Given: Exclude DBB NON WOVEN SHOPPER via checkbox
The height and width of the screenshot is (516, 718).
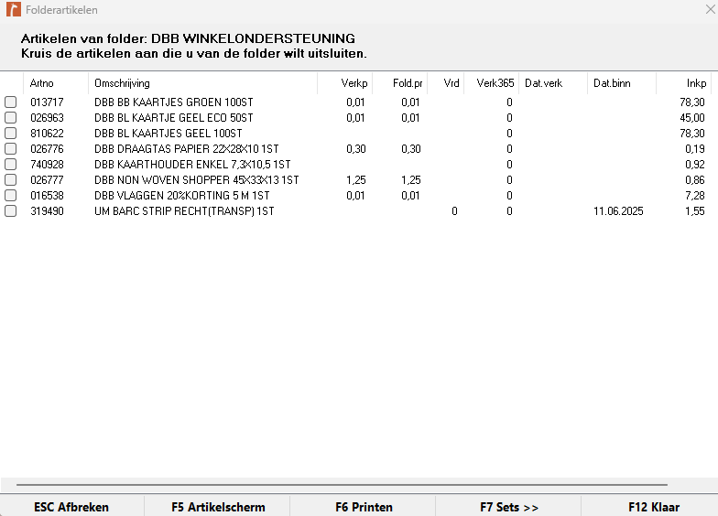Looking at the screenshot, I should click(x=11, y=179).
